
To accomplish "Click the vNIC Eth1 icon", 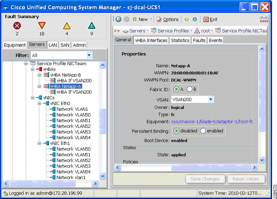I will [x=47, y=143].
